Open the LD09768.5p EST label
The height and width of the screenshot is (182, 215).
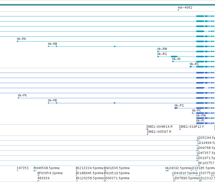tap(206, 148)
